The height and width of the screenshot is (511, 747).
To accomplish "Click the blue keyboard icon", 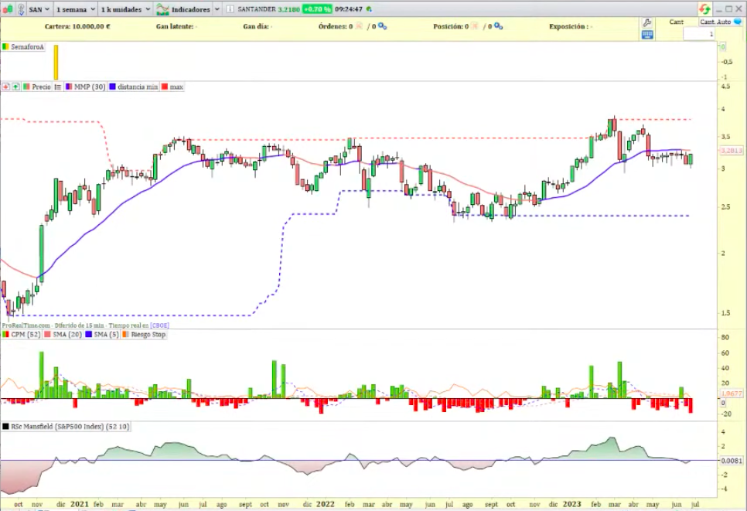I will (x=647, y=34).
